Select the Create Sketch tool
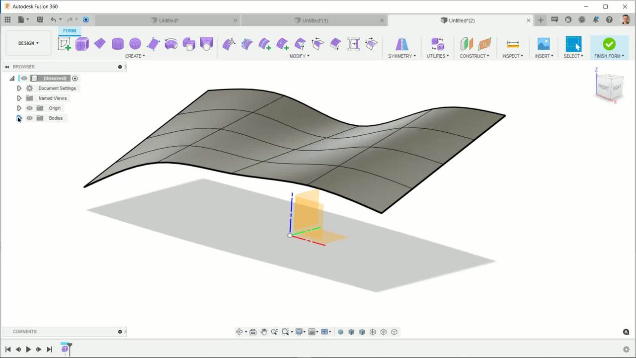This screenshot has width=636, height=358. coord(64,44)
